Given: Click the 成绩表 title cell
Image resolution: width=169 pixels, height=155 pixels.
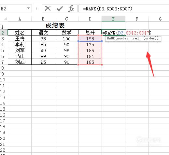Looking at the screenshot, I should coord(55,26).
